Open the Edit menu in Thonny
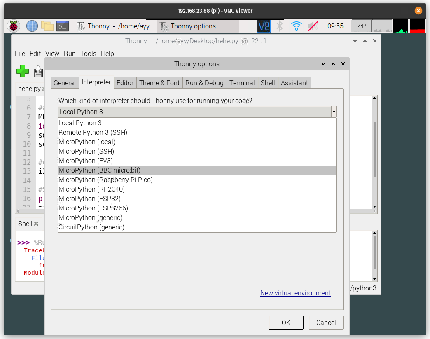This screenshot has height=339, width=430. pos(35,54)
